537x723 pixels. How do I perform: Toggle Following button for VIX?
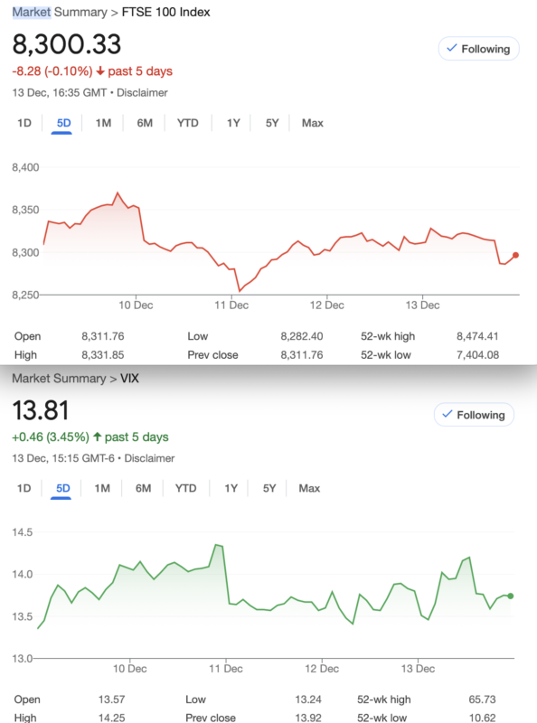pos(474,415)
